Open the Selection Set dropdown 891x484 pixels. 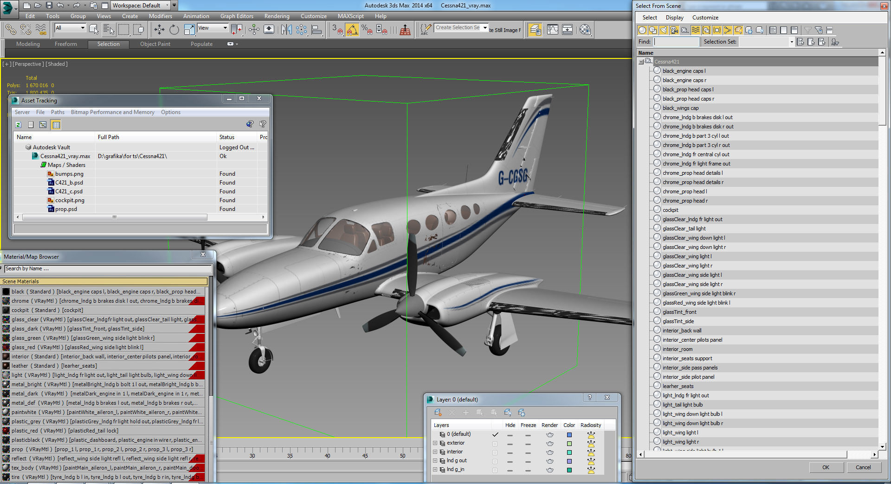(792, 42)
